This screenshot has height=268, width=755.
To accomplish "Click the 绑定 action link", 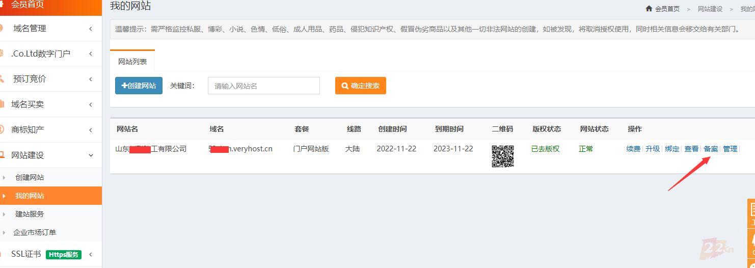I will pos(672,149).
